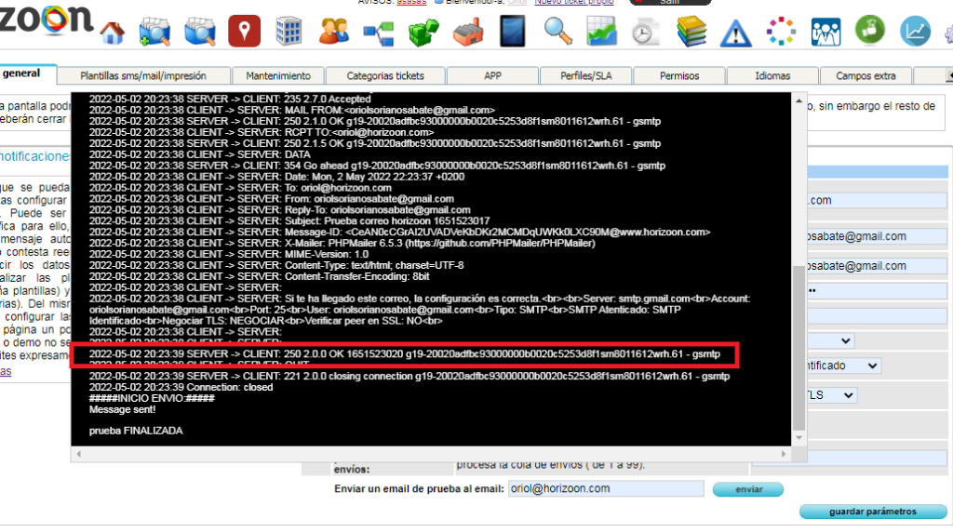This screenshot has width=953, height=532.
Task: Open the home house icon
Action: click(113, 33)
